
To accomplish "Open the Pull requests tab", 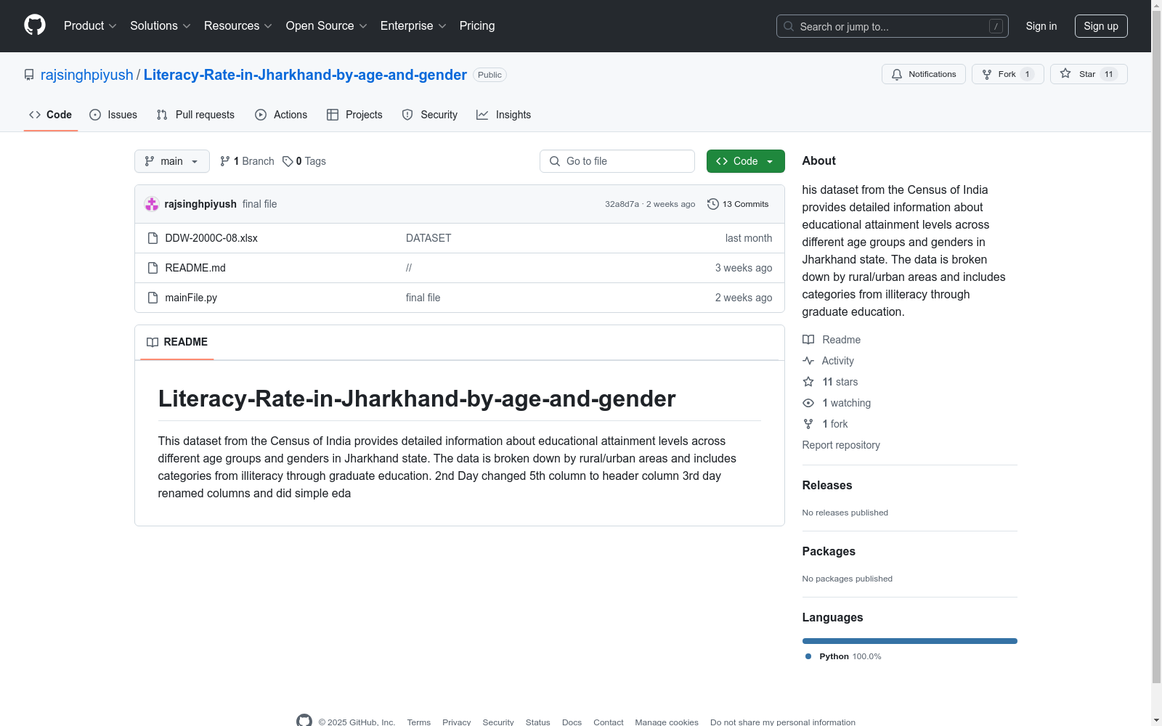I will [x=195, y=115].
